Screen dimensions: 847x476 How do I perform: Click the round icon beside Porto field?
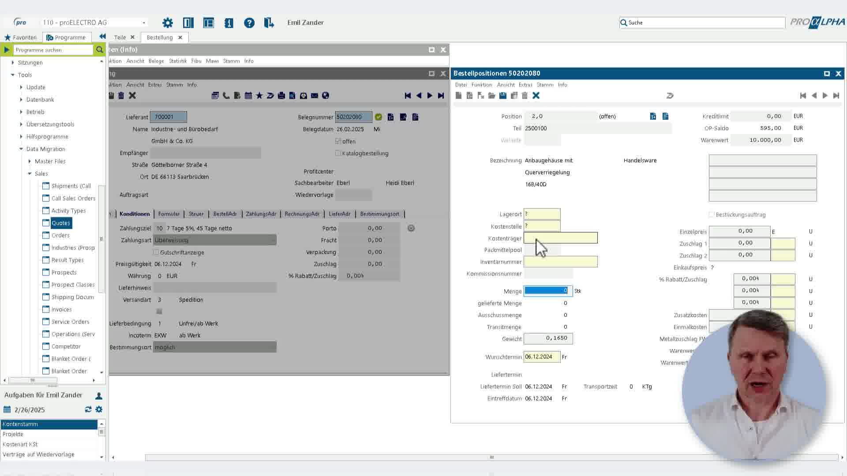coord(411,228)
